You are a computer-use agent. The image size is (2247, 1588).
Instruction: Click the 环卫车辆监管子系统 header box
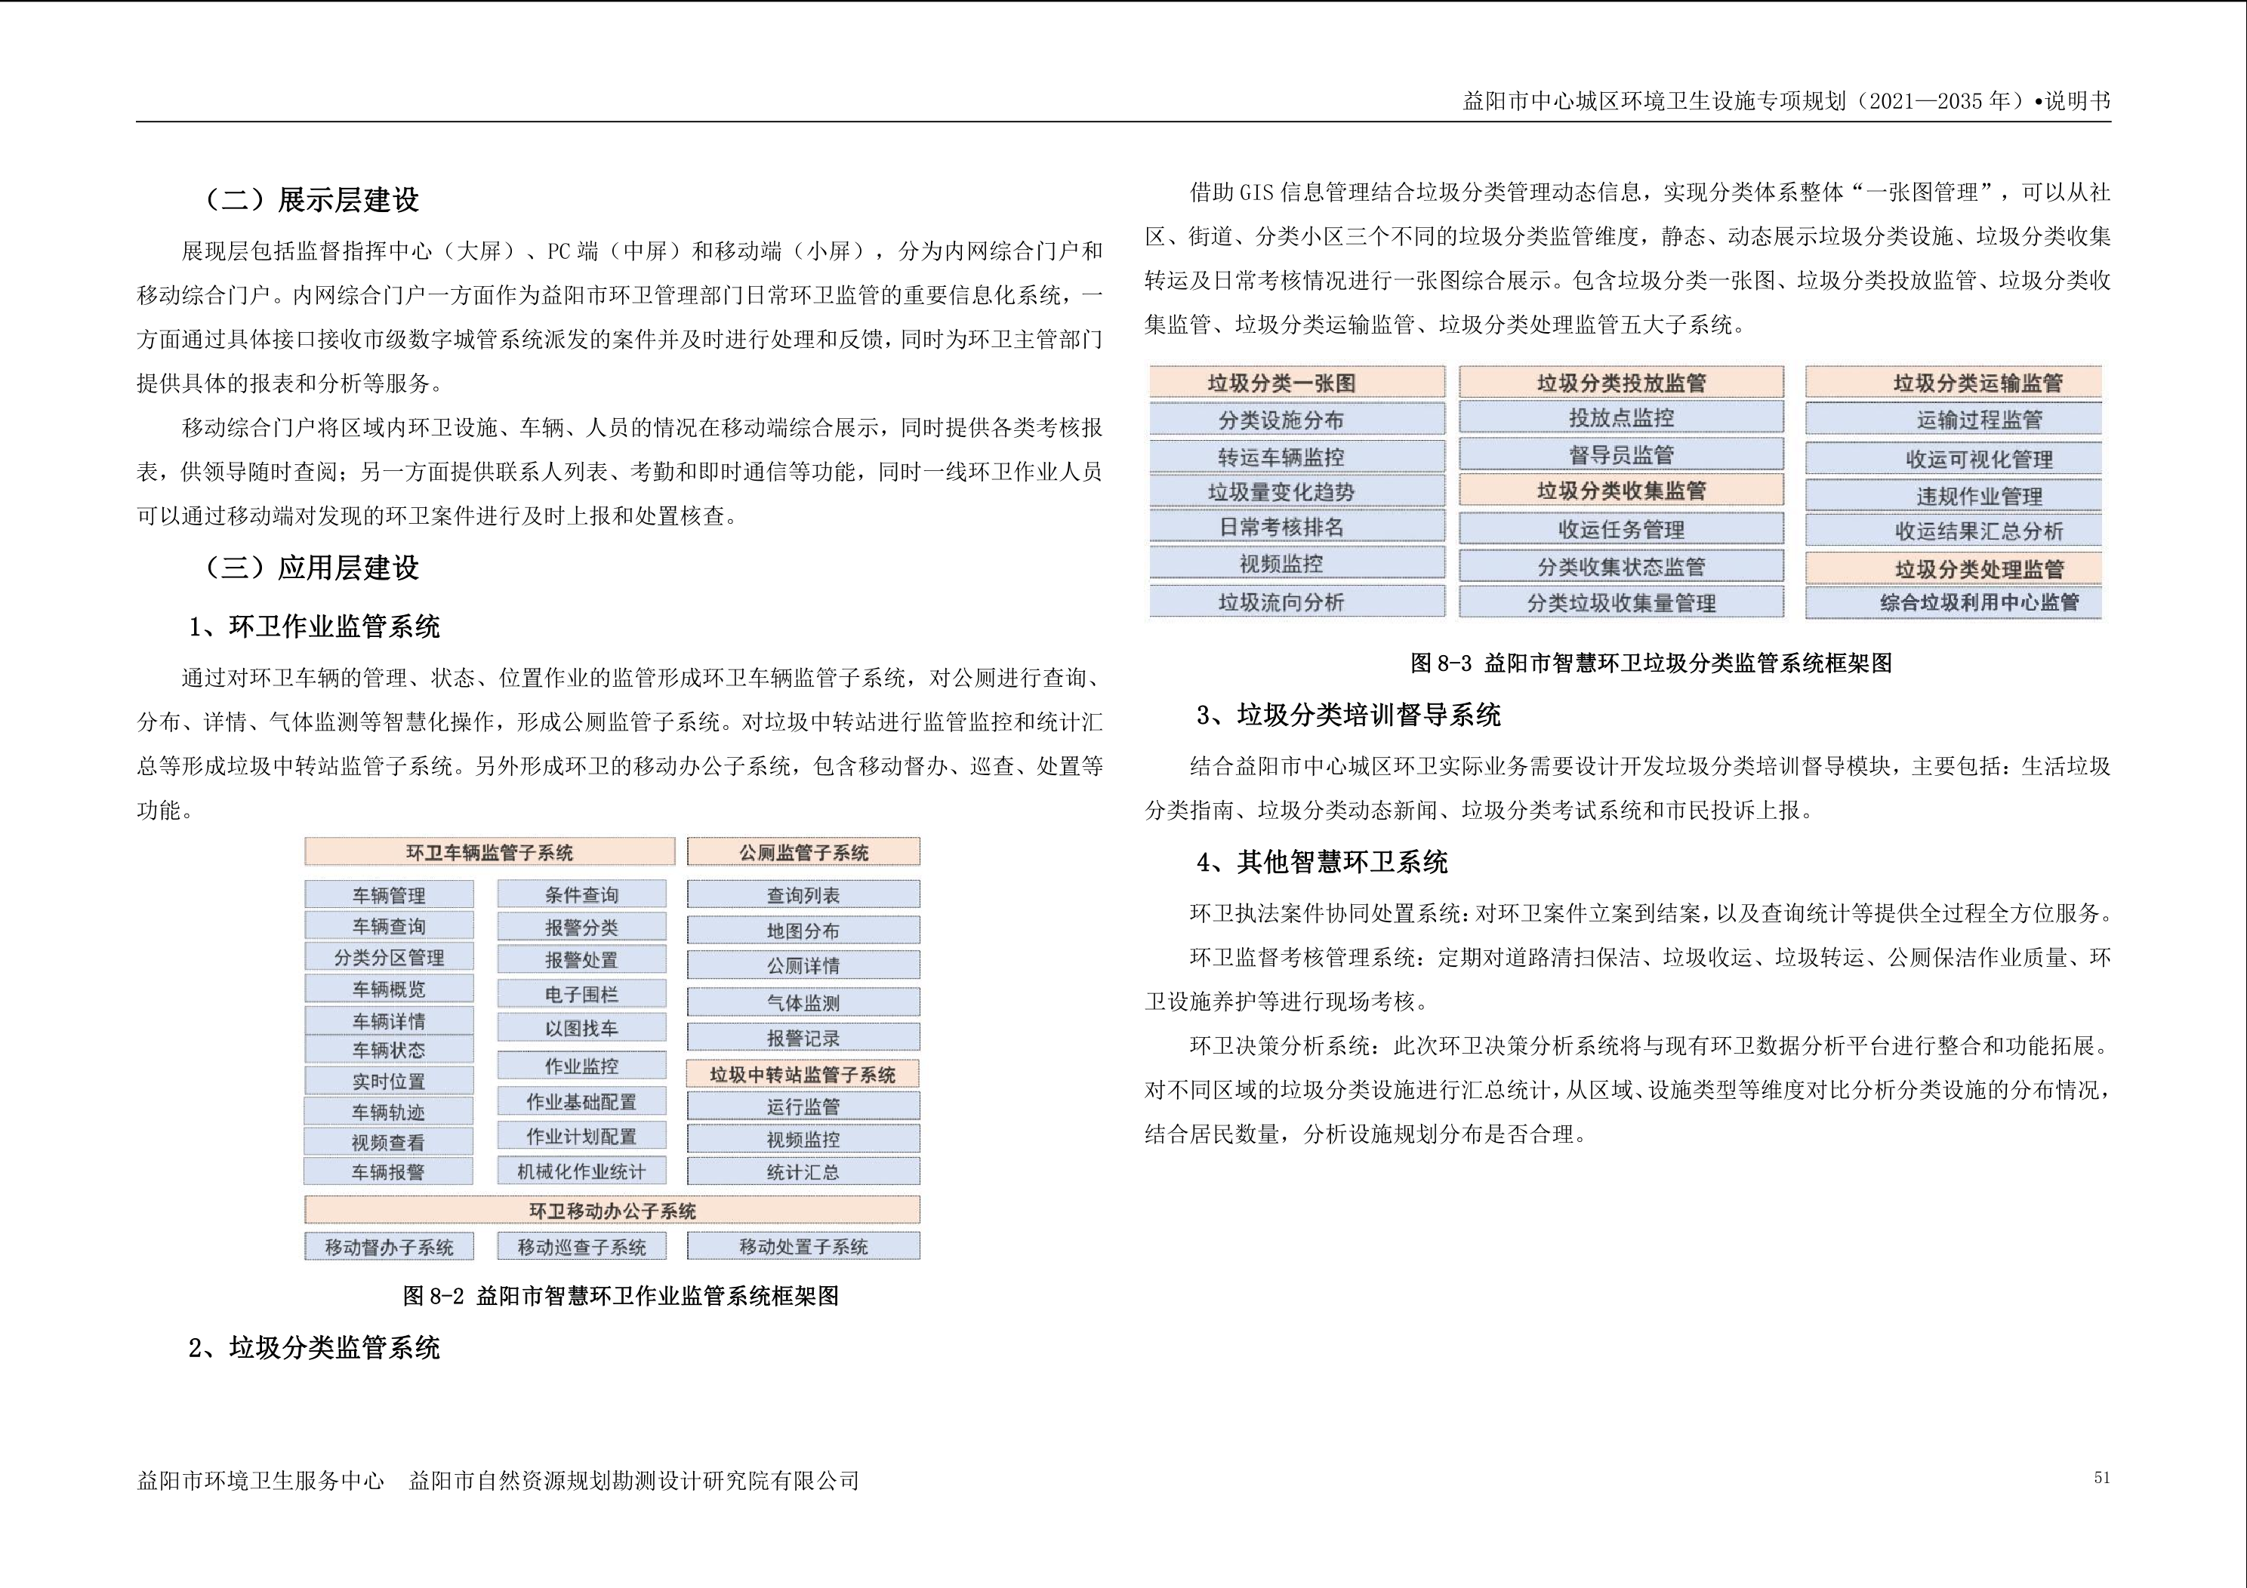(x=489, y=852)
